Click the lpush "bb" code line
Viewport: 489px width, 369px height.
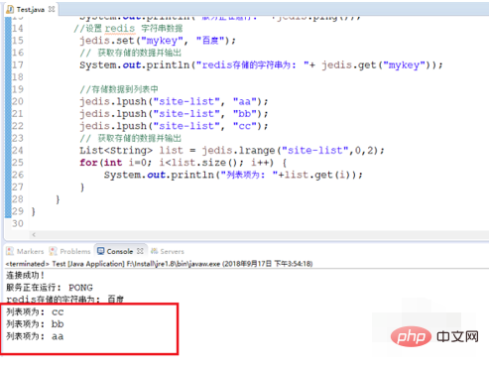click(174, 114)
